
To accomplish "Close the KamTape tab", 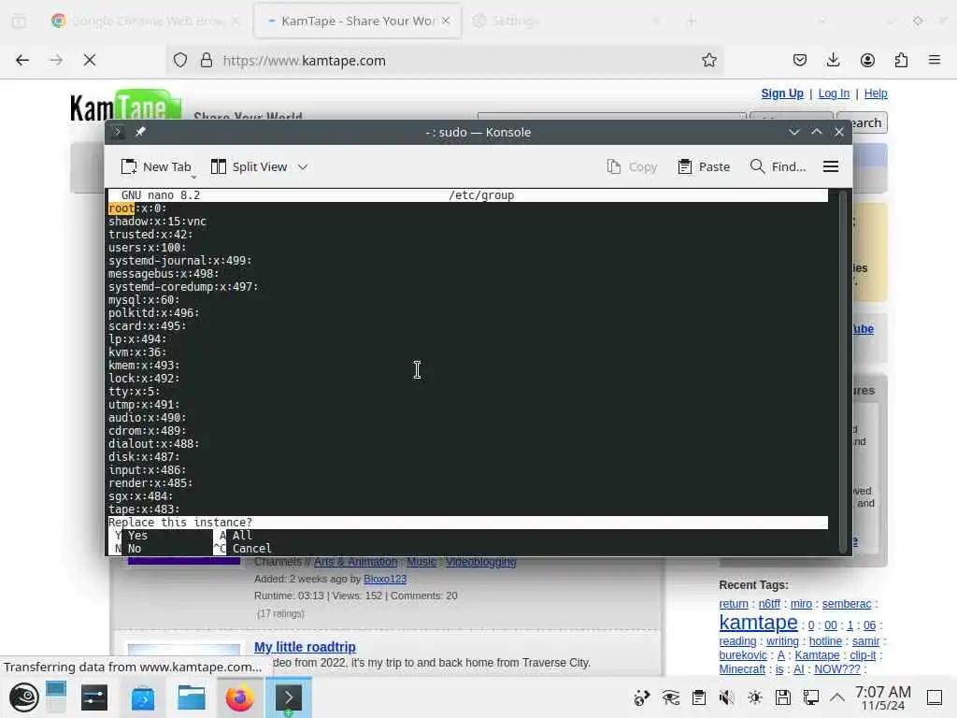I will coord(446,21).
